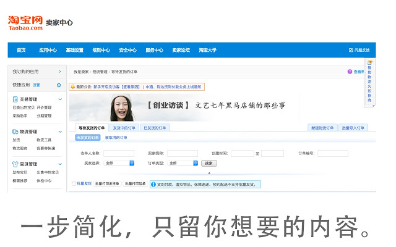This screenshot has height=247, width=396.
Task: Click the 交易管理 clipboard icon
Action: [x=14, y=99]
